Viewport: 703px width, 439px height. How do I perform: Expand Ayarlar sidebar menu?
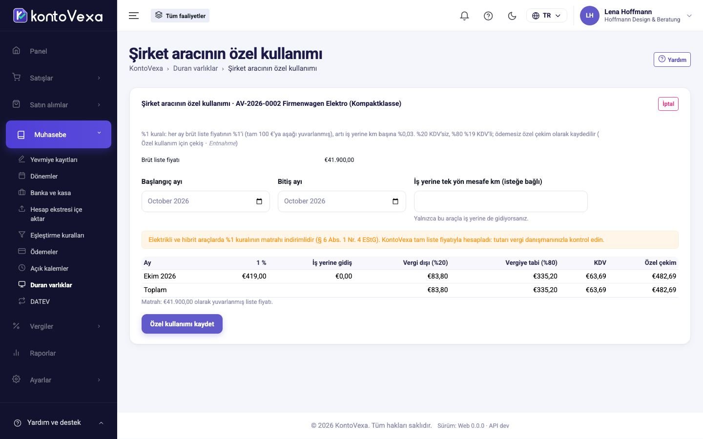(59, 380)
